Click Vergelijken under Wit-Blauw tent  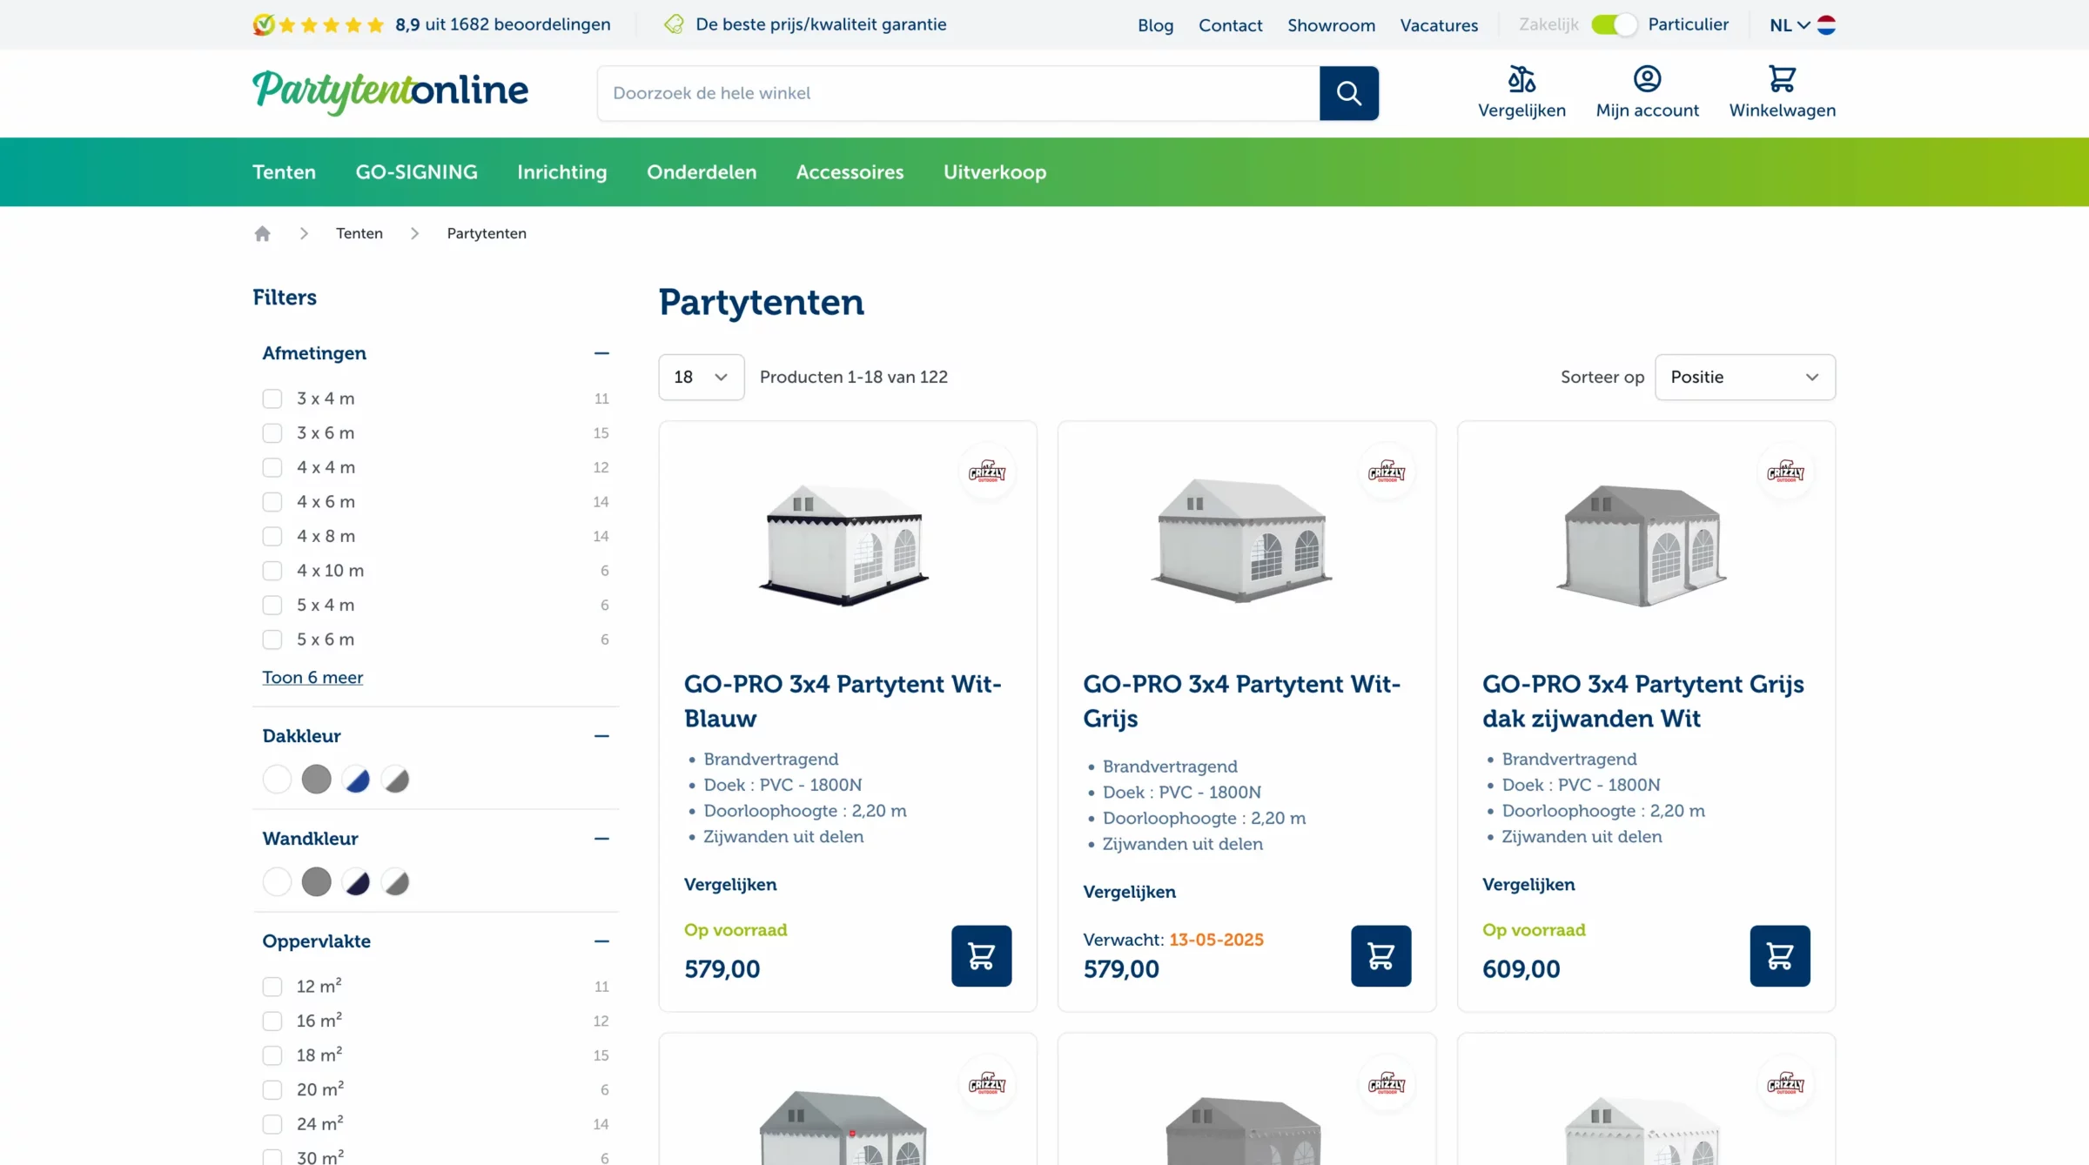[x=730, y=885]
